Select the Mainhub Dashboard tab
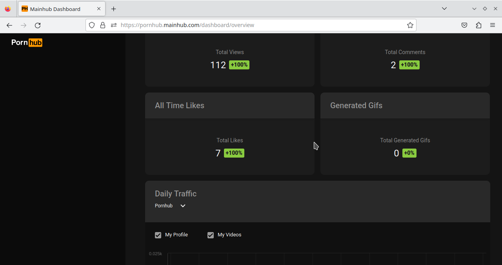502x265 pixels. click(x=55, y=9)
